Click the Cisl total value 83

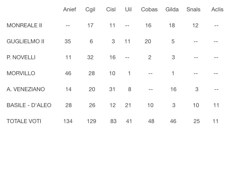click(113, 121)
